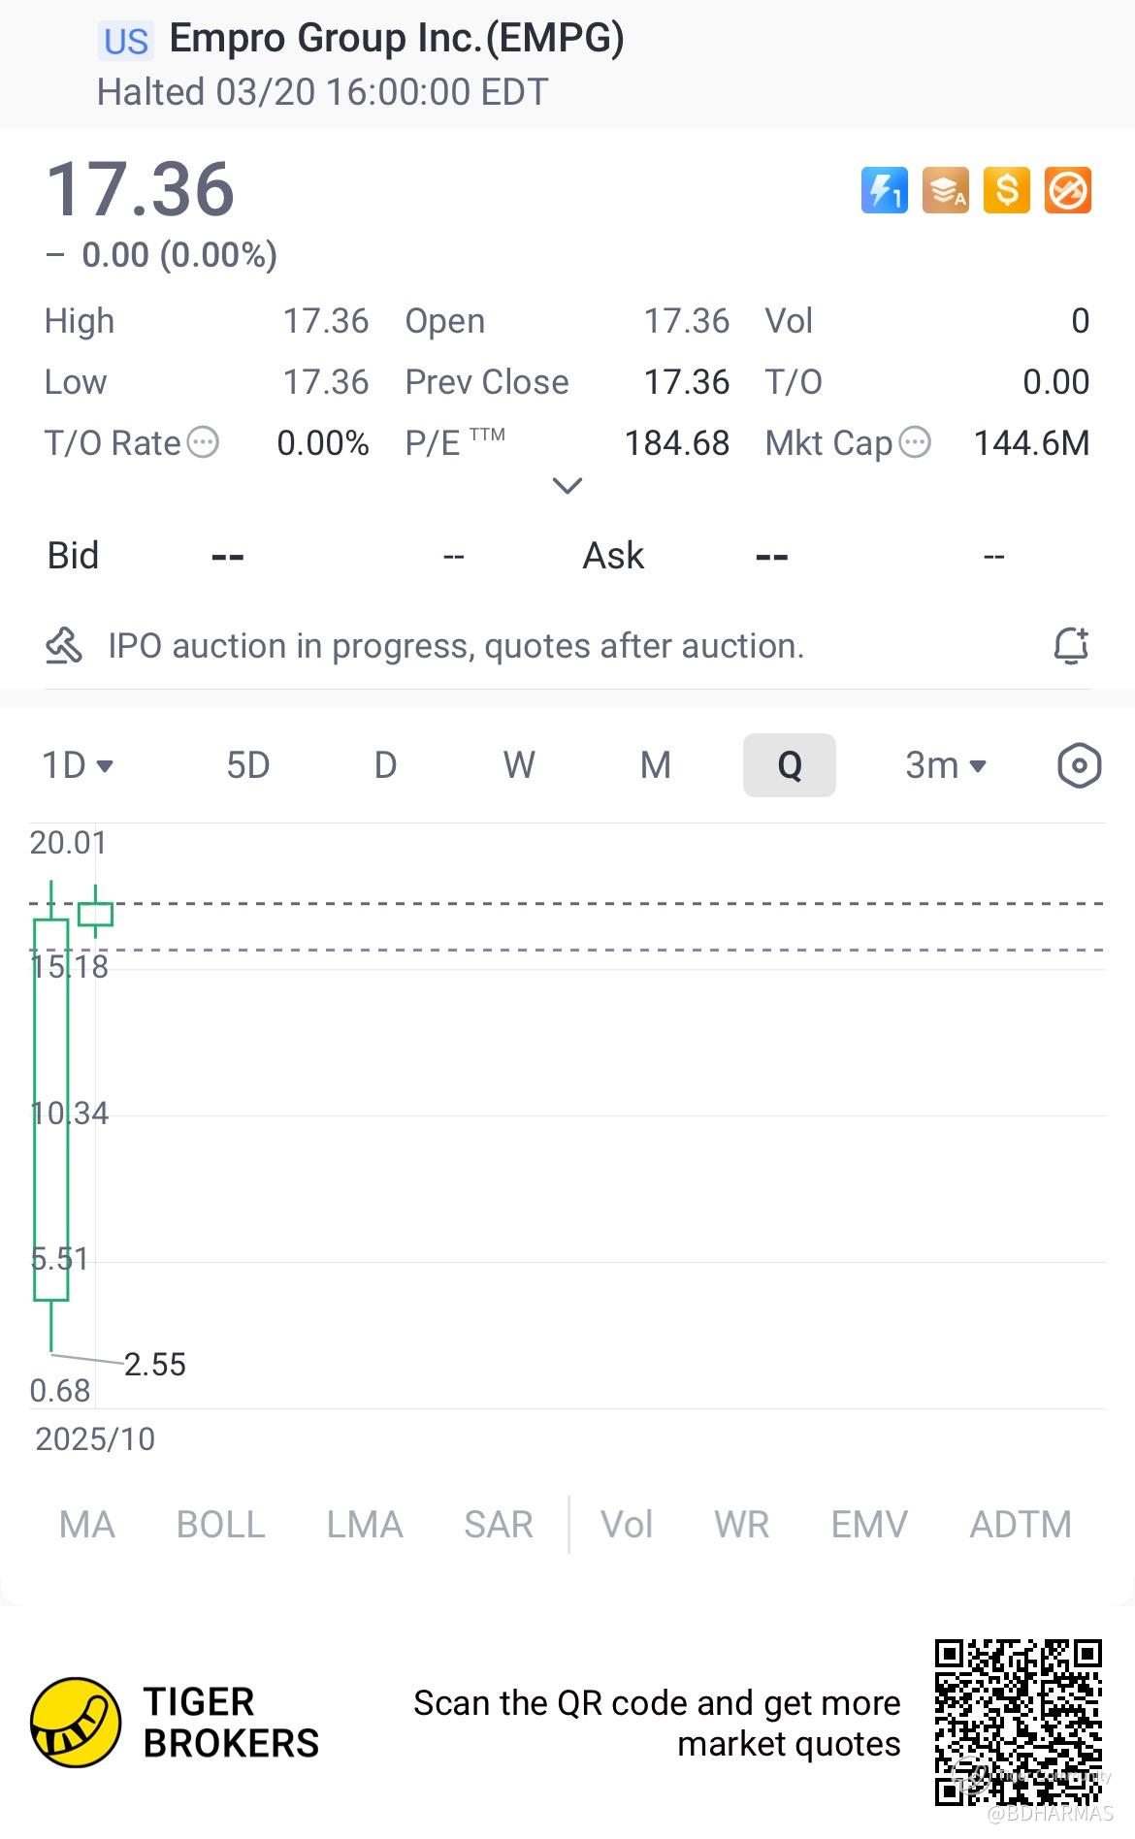Open the 1D timeframe dropdown
Image resolution: width=1135 pixels, height=1839 pixels.
78,766
